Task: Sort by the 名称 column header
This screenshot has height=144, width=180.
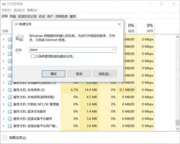Action: click(5, 31)
